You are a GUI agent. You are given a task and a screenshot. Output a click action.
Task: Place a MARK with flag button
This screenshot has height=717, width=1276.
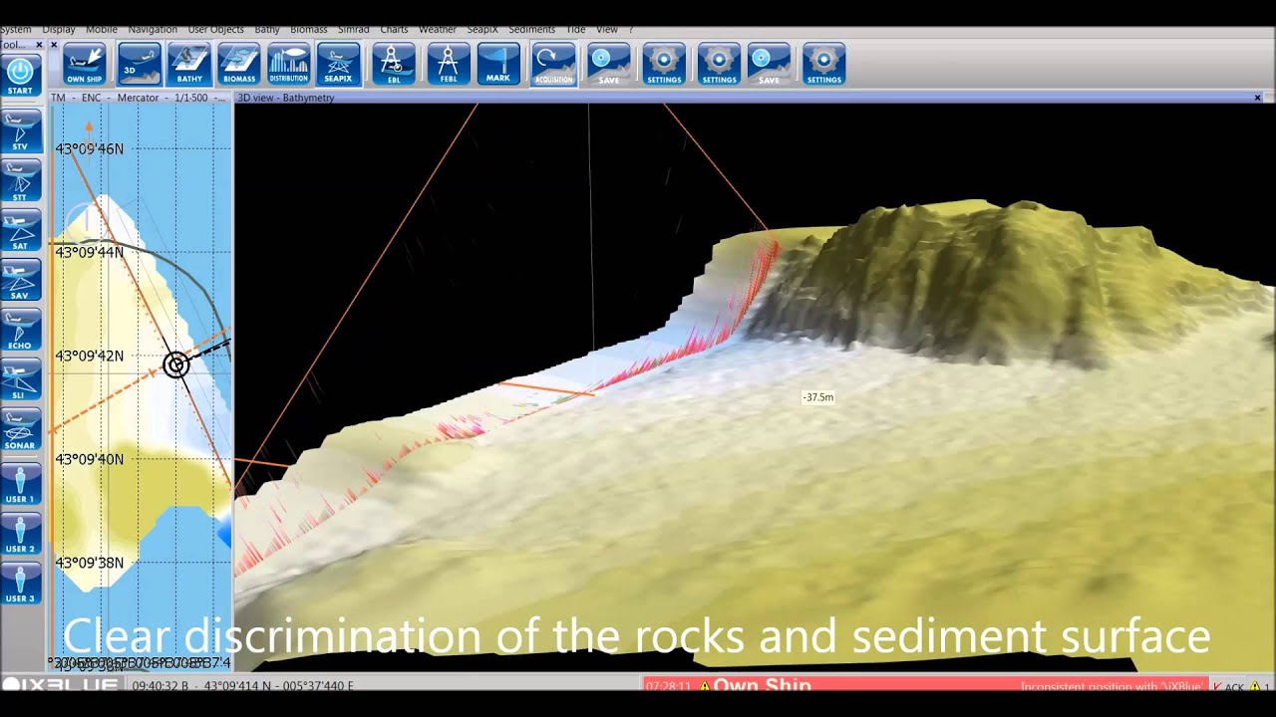point(497,64)
